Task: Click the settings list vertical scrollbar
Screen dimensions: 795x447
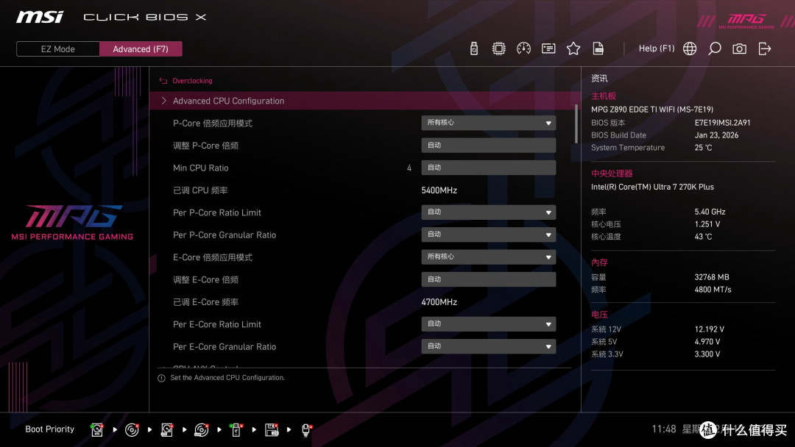Action: (x=576, y=124)
